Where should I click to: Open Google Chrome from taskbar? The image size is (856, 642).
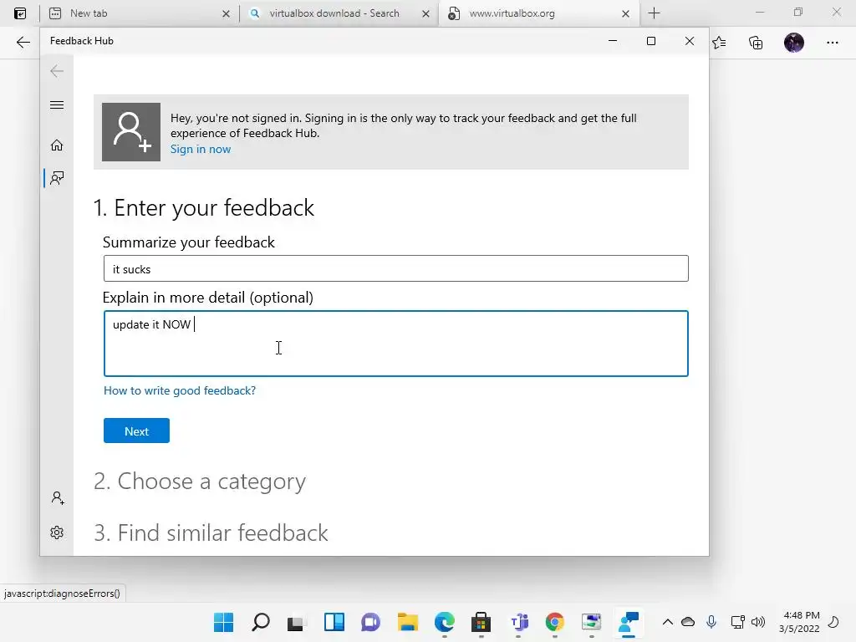point(555,622)
